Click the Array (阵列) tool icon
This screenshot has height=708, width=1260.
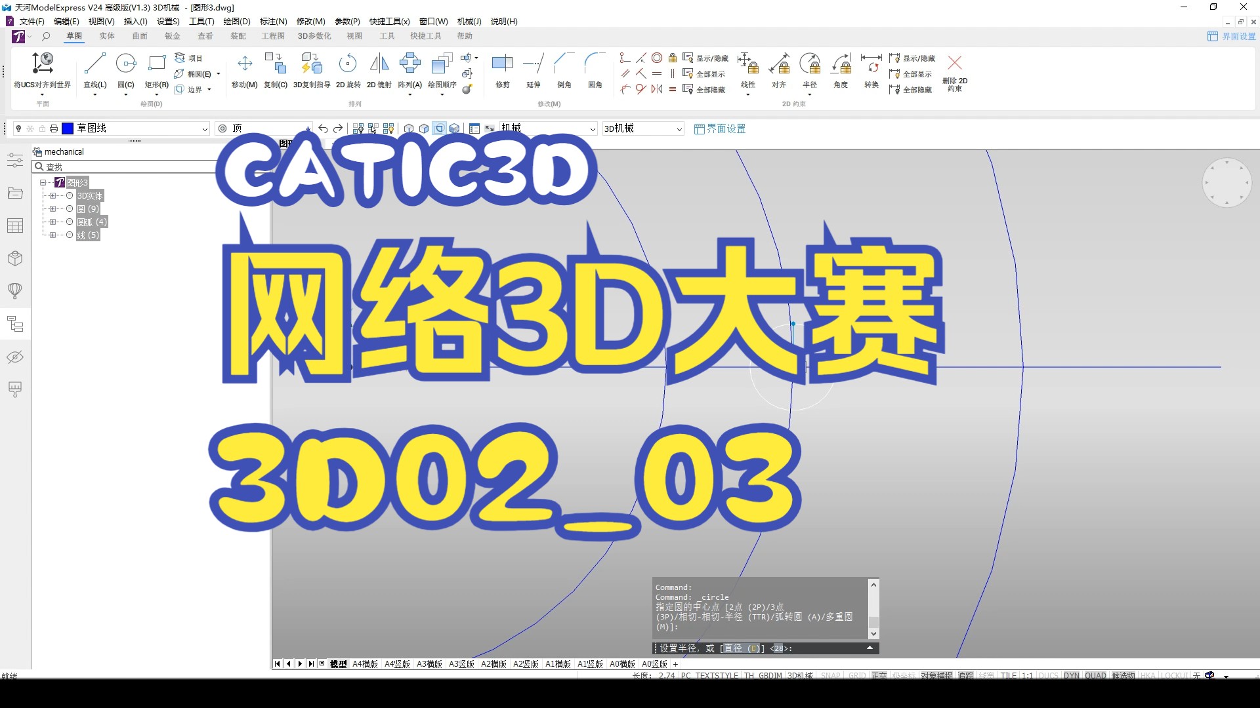[409, 64]
